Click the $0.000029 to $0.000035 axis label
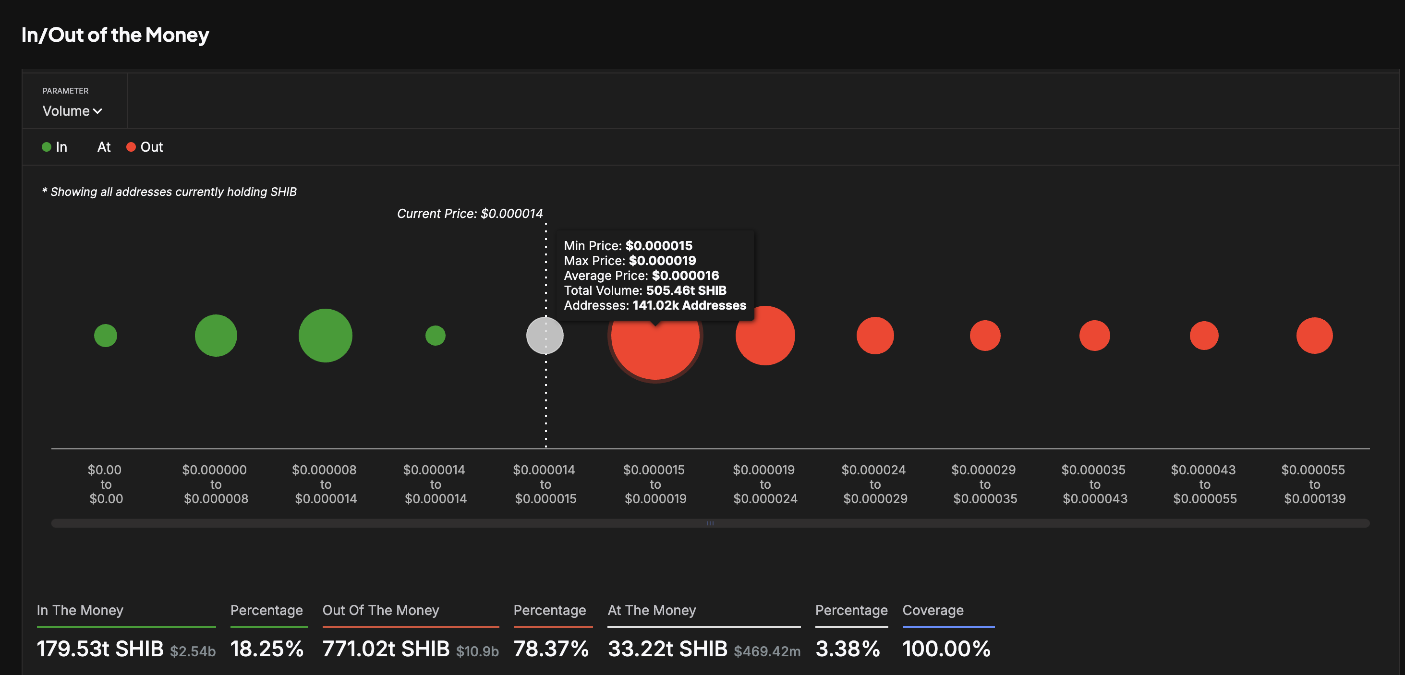Viewport: 1405px width, 675px height. click(984, 484)
